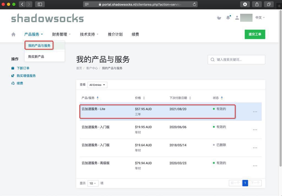Viewport: 282px width, 196px height.
Task: Focus the 键入搜索关键词 search field
Action: pos(236,59)
